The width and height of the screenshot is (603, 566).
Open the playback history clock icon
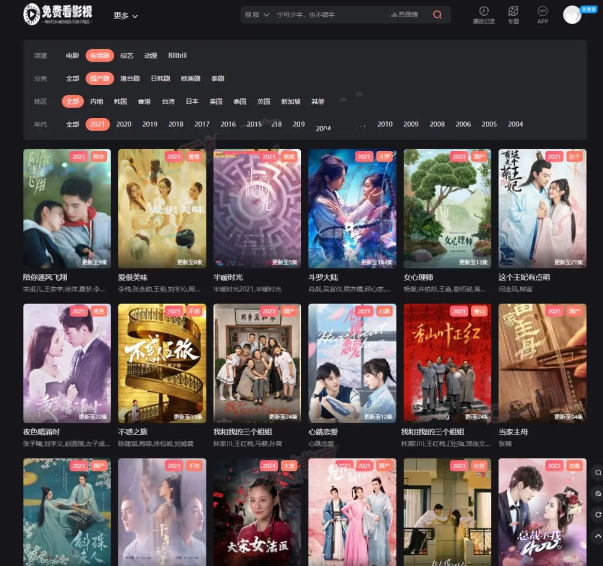(x=484, y=11)
